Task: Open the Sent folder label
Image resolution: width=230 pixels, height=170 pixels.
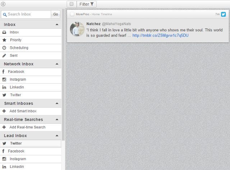Action: pyautogui.click(x=14, y=56)
